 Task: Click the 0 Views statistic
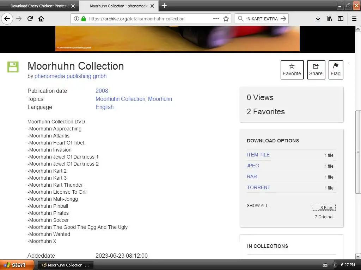260,98
